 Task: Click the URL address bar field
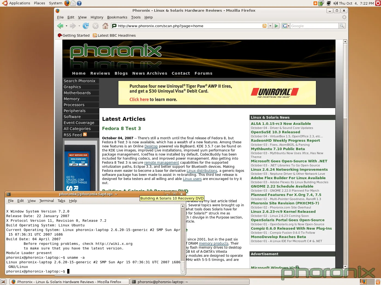[x=189, y=26]
